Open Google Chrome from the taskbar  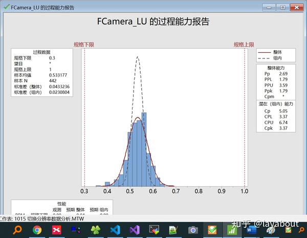click(37, 230)
